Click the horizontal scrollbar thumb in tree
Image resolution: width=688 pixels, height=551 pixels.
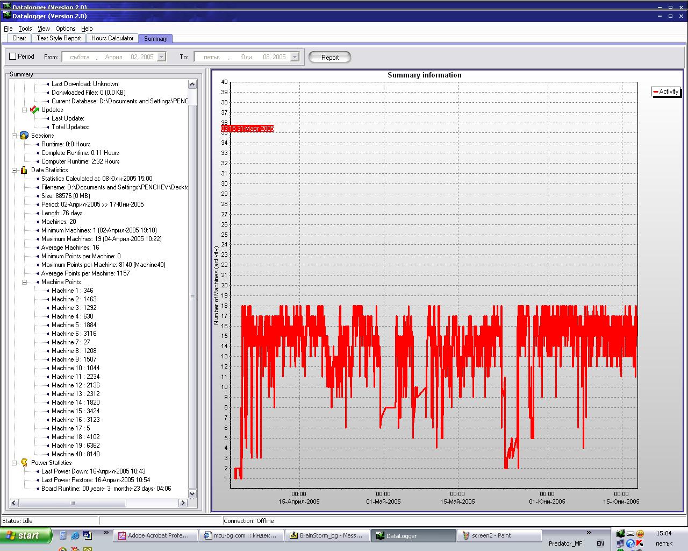click(x=73, y=503)
